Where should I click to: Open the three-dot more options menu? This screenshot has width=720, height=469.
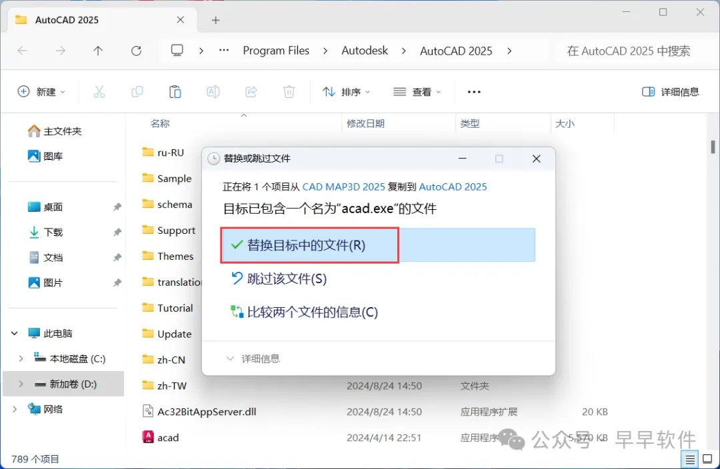(474, 92)
